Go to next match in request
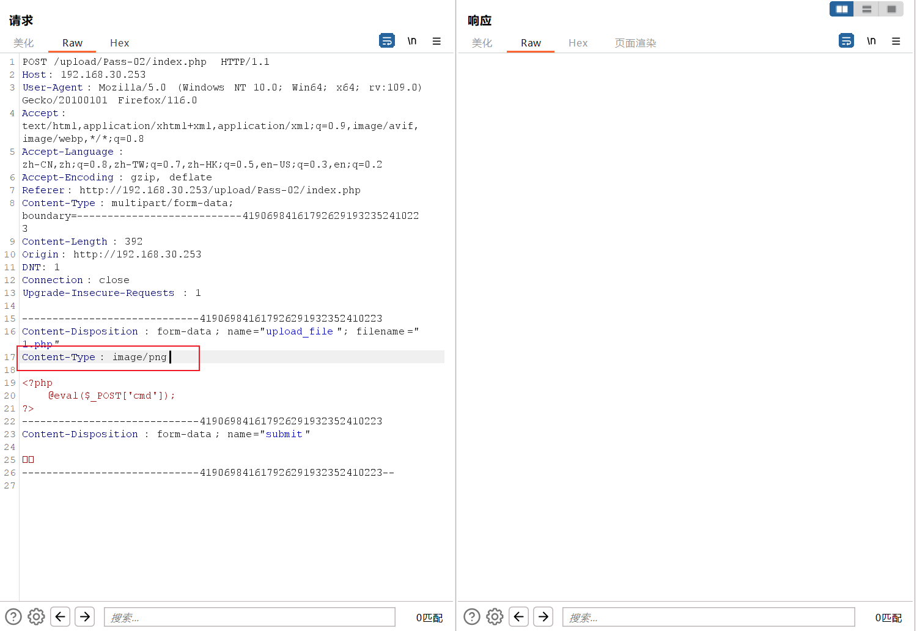The image size is (917, 631). point(85,616)
